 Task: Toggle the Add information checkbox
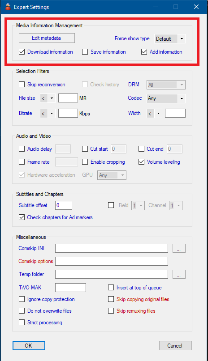pos(144,52)
